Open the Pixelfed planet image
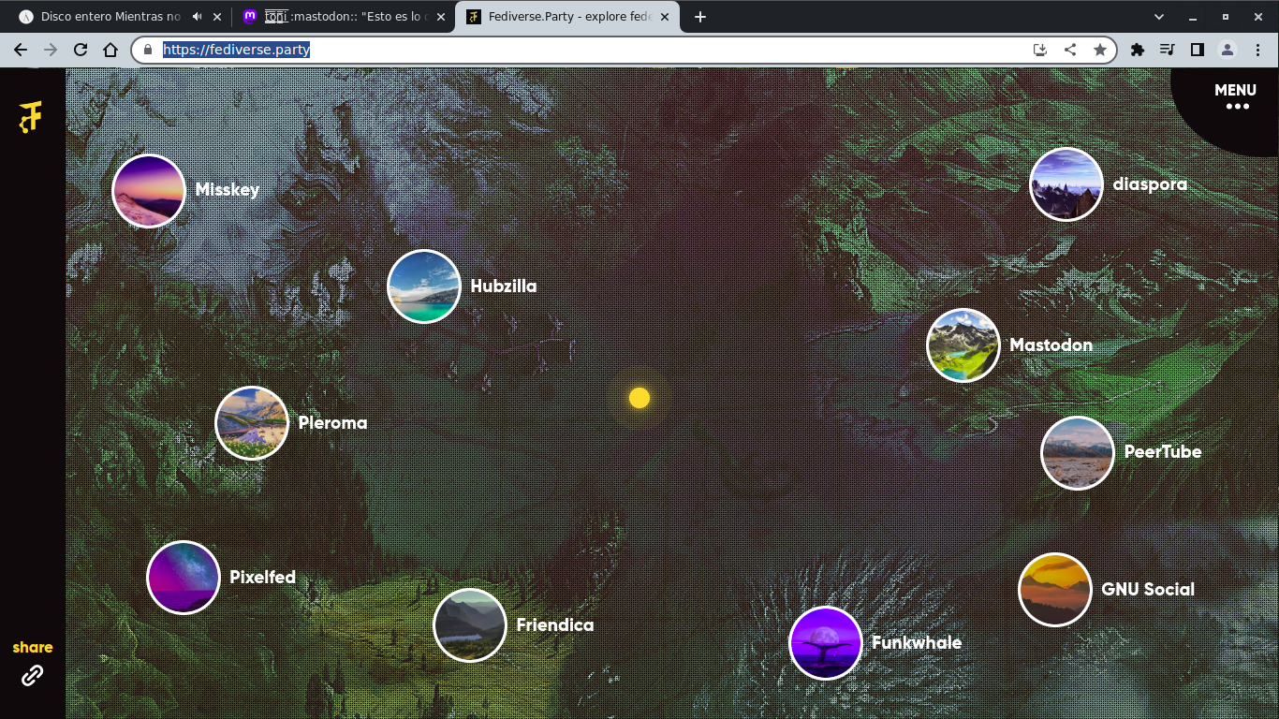Image resolution: width=1279 pixels, height=719 pixels. 184,578
